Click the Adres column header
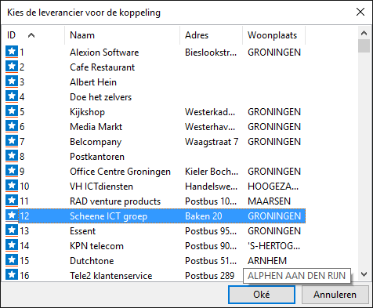 (x=211, y=35)
